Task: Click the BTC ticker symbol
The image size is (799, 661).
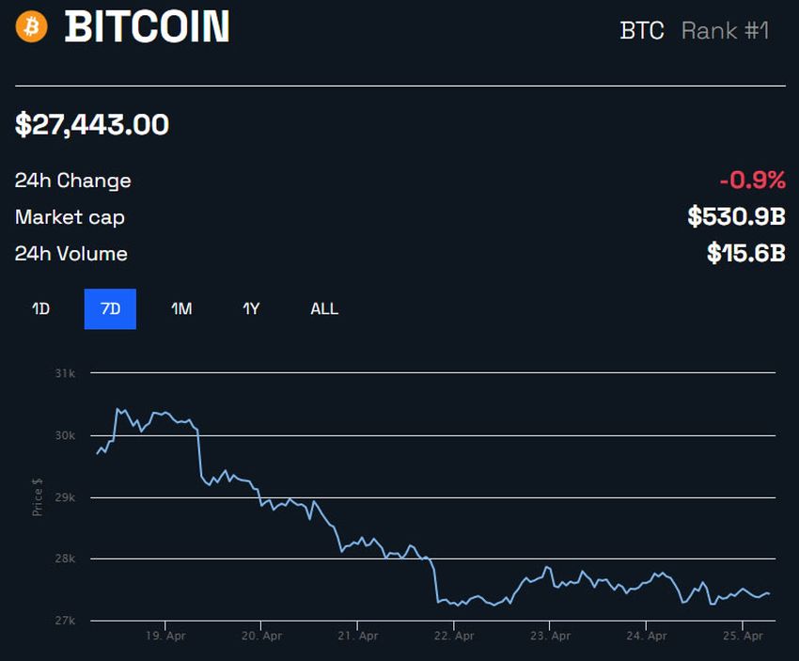Action: coord(640,31)
